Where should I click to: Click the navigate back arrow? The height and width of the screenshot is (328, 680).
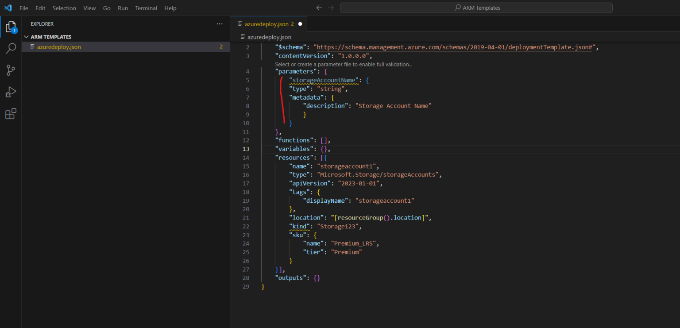(319, 8)
